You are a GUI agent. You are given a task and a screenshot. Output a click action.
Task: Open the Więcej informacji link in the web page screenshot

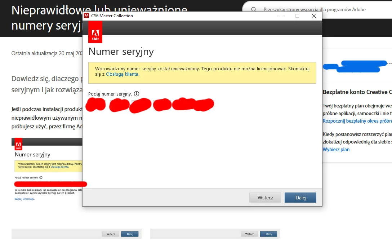(24, 199)
